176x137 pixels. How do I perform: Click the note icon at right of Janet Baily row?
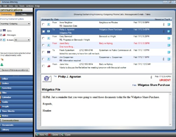(x=169, y=45)
